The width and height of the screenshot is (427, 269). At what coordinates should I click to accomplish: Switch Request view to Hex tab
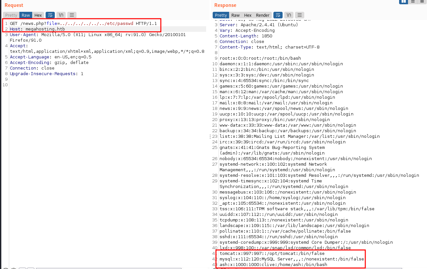38,15
